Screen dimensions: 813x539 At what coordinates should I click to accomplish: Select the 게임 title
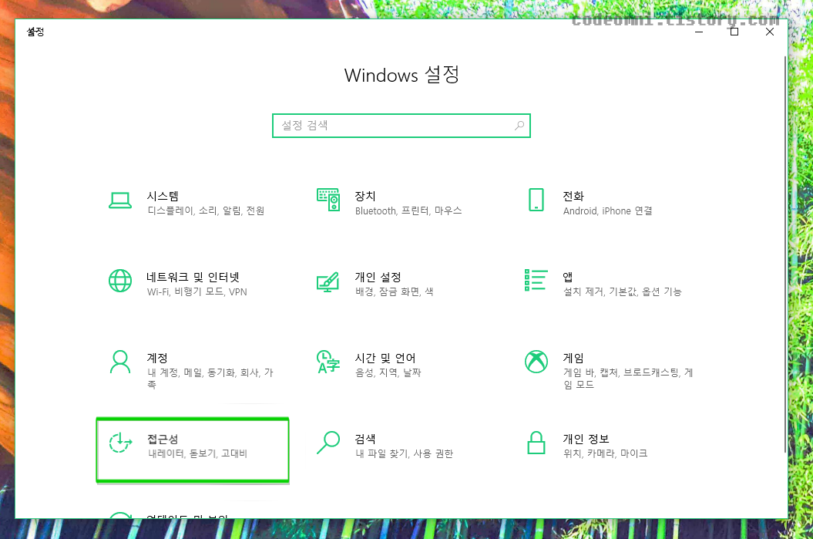tap(573, 358)
